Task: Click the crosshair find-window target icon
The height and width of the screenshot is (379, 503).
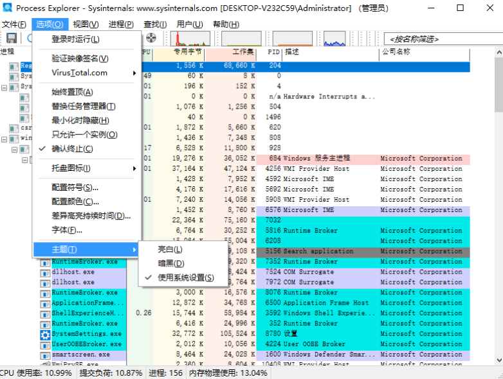Action: [x=151, y=38]
